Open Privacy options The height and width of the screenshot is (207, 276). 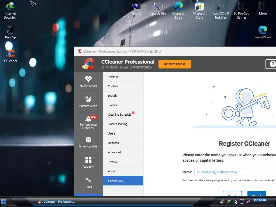click(123, 162)
